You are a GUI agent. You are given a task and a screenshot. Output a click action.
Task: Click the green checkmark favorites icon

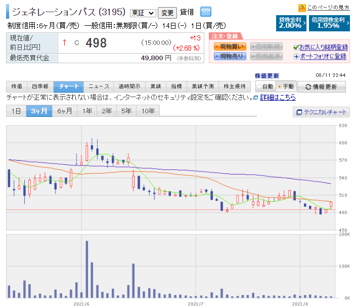click(296, 48)
